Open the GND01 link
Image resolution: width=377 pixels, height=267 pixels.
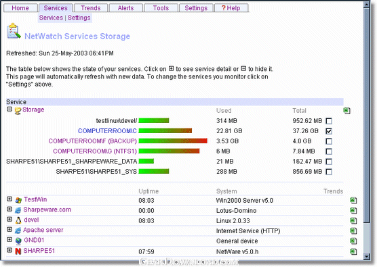pos(34,240)
